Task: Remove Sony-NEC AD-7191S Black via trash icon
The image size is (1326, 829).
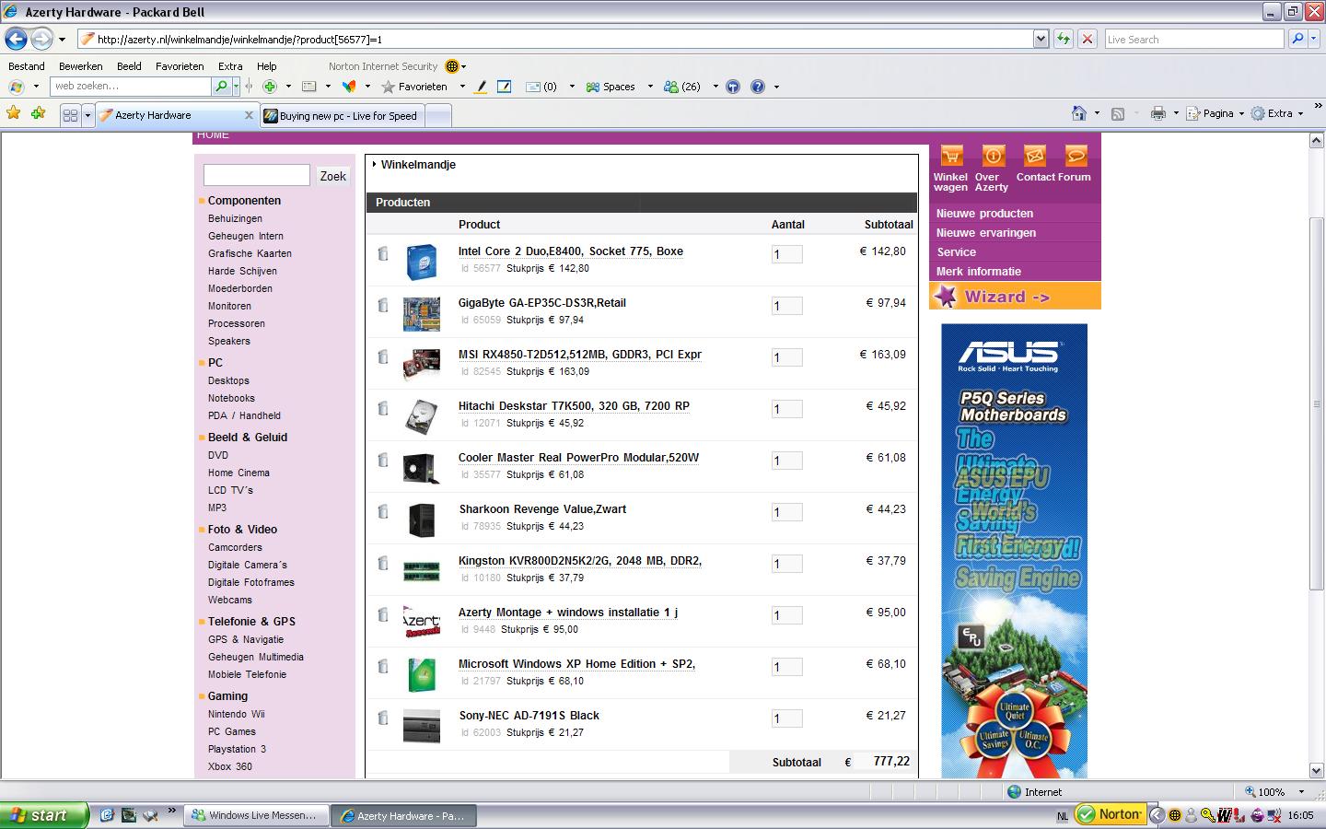Action: [383, 718]
